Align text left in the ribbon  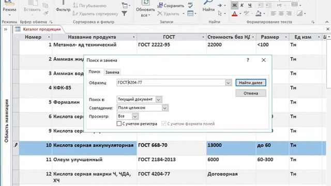[273, 13]
